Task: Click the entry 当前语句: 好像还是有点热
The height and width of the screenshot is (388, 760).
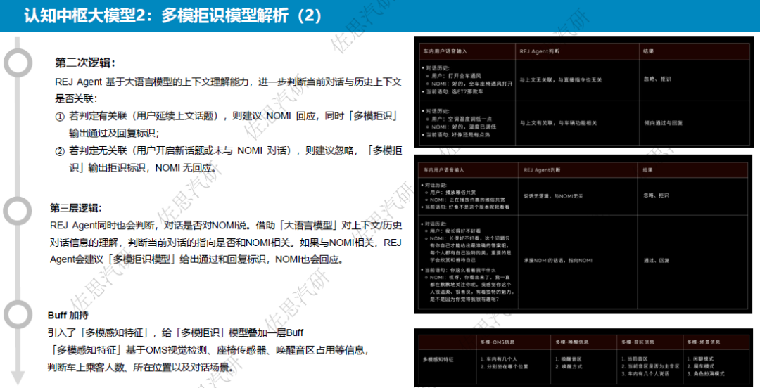Action: pos(457,135)
